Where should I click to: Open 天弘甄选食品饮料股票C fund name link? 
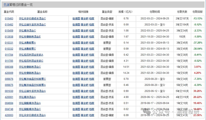[x=32, y=79]
